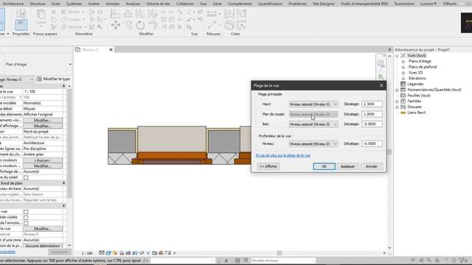
Task: Open the 'En savoir plus sur la plage de la vue' link
Action: [x=283, y=155]
